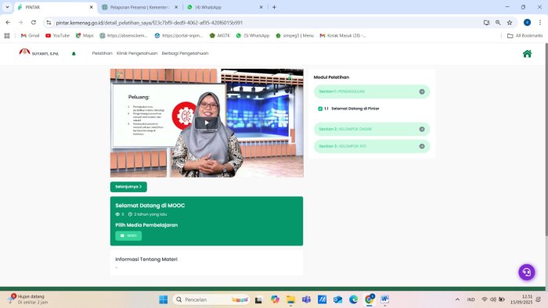Open the Chrome three-dot menu
The image size is (548, 308).
point(540,23)
